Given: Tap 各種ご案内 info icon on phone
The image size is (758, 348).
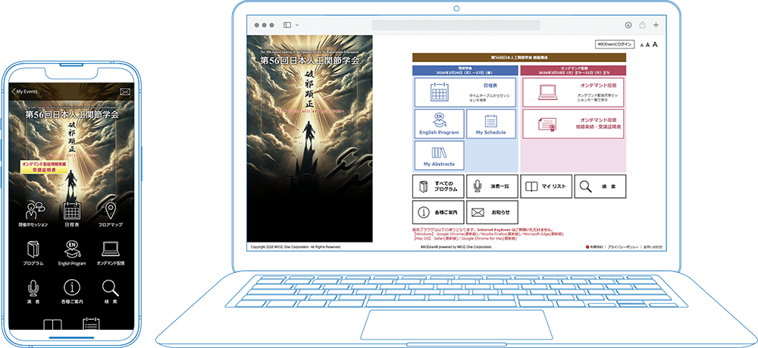Looking at the screenshot, I should (72, 288).
